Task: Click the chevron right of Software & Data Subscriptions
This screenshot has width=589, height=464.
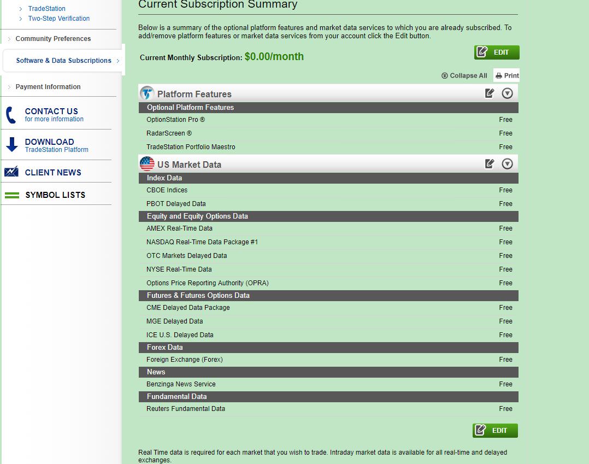Action: tap(118, 61)
